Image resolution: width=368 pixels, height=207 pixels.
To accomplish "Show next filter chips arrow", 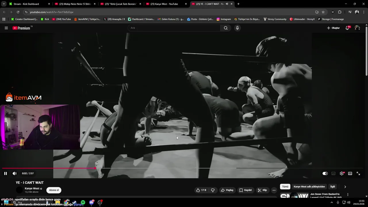I will (x=345, y=187).
